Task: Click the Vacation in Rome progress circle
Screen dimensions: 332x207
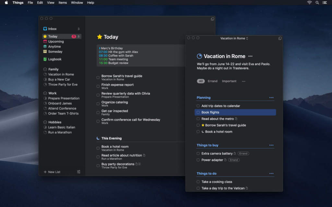Action: click(x=199, y=56)
